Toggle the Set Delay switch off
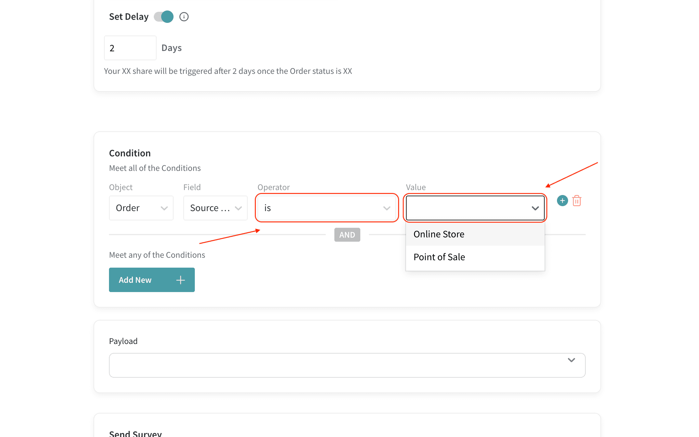 [164, 17]
